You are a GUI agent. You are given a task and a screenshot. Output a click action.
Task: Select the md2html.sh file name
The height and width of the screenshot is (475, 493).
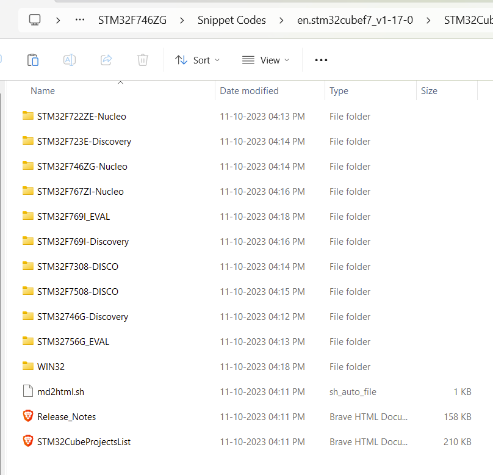[60, 391]
